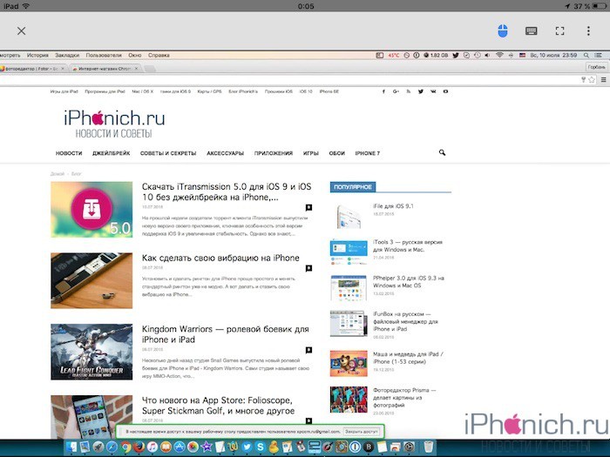Viewport: 610px width, 457px height.
Task: Open the iTransmission 5.0 article headline
Action: click(x=227, y=192)
